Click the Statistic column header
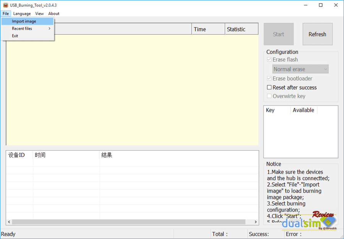Viewport: 344px width, 239px height. tap(242, 29)
